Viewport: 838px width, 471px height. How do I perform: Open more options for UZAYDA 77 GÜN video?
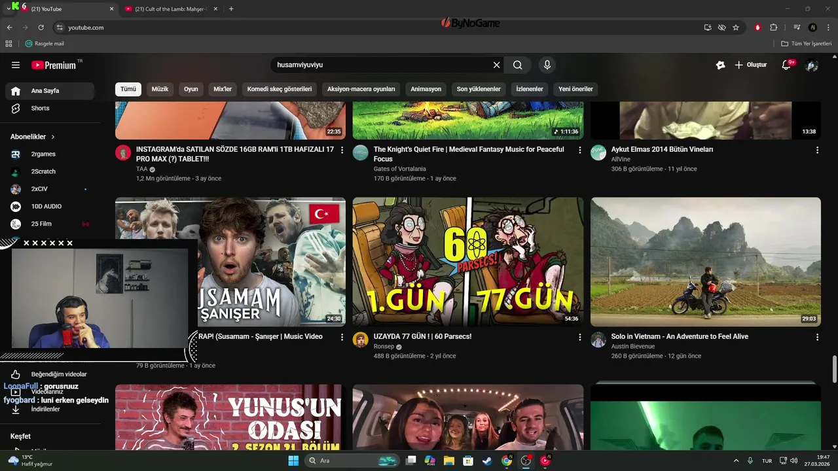pos(579,337)
